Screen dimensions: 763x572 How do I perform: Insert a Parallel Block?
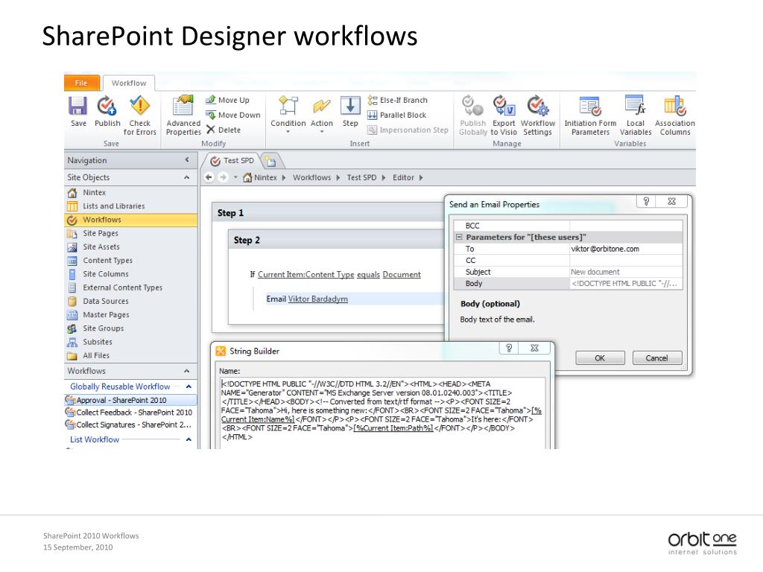click(x=397, y=115)
